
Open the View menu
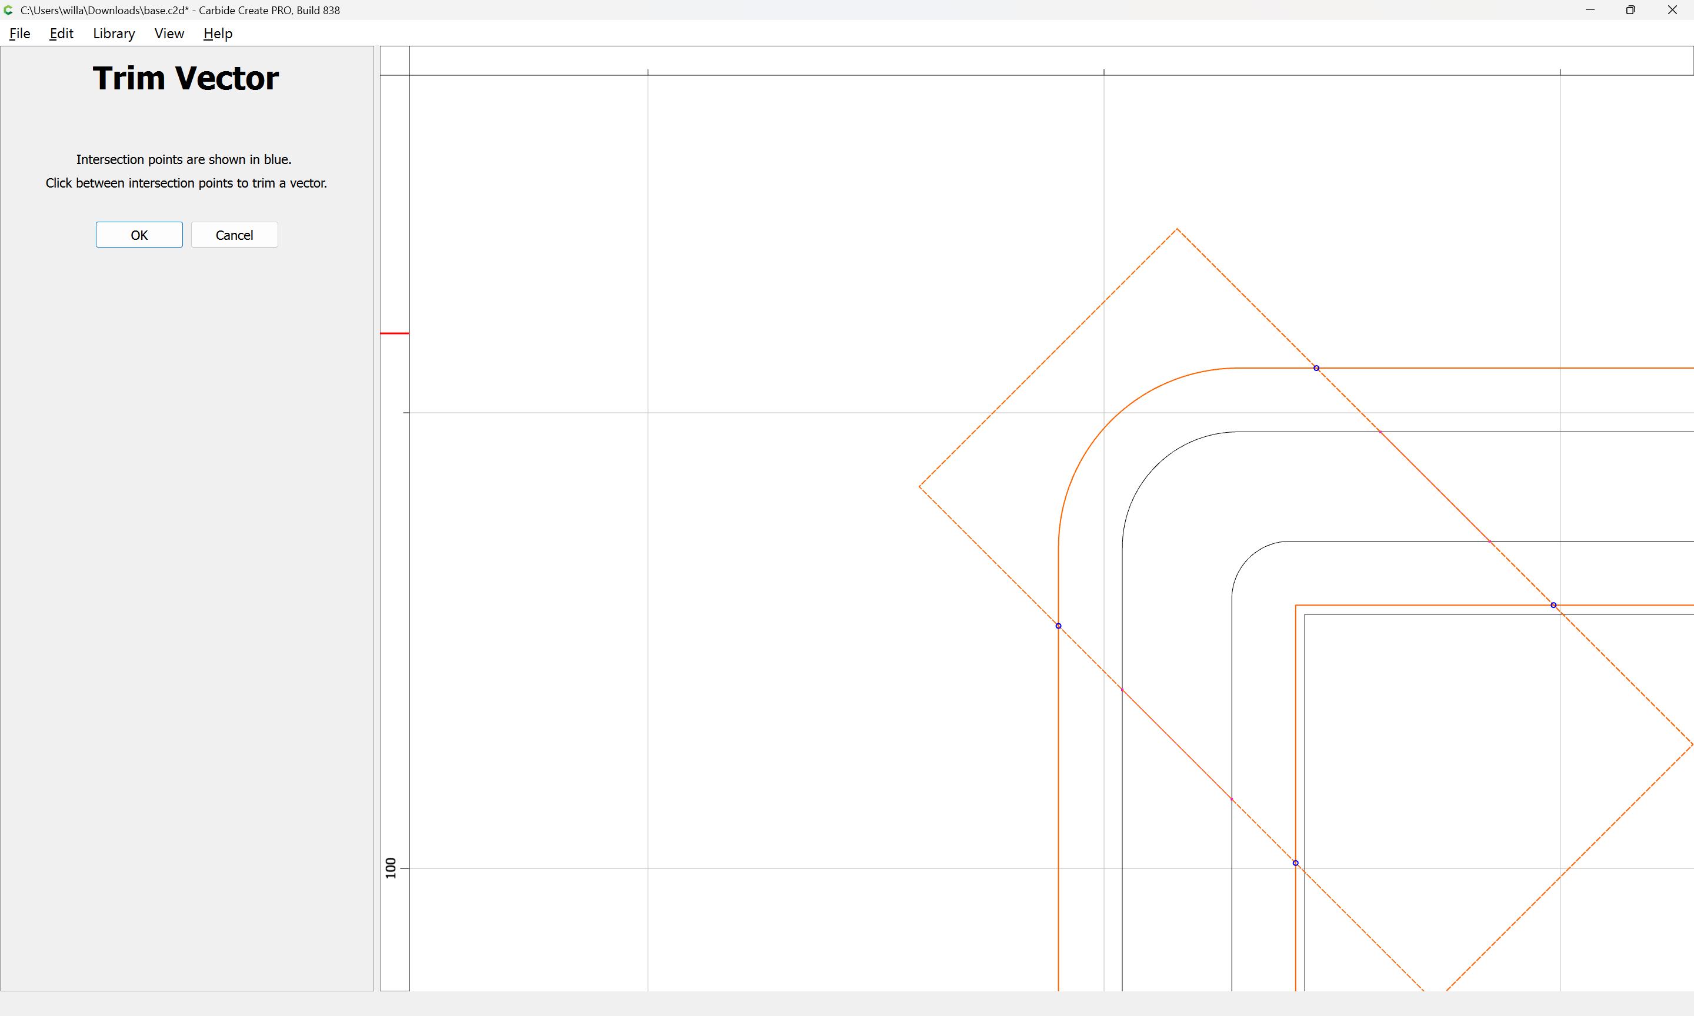pos(169,34)
